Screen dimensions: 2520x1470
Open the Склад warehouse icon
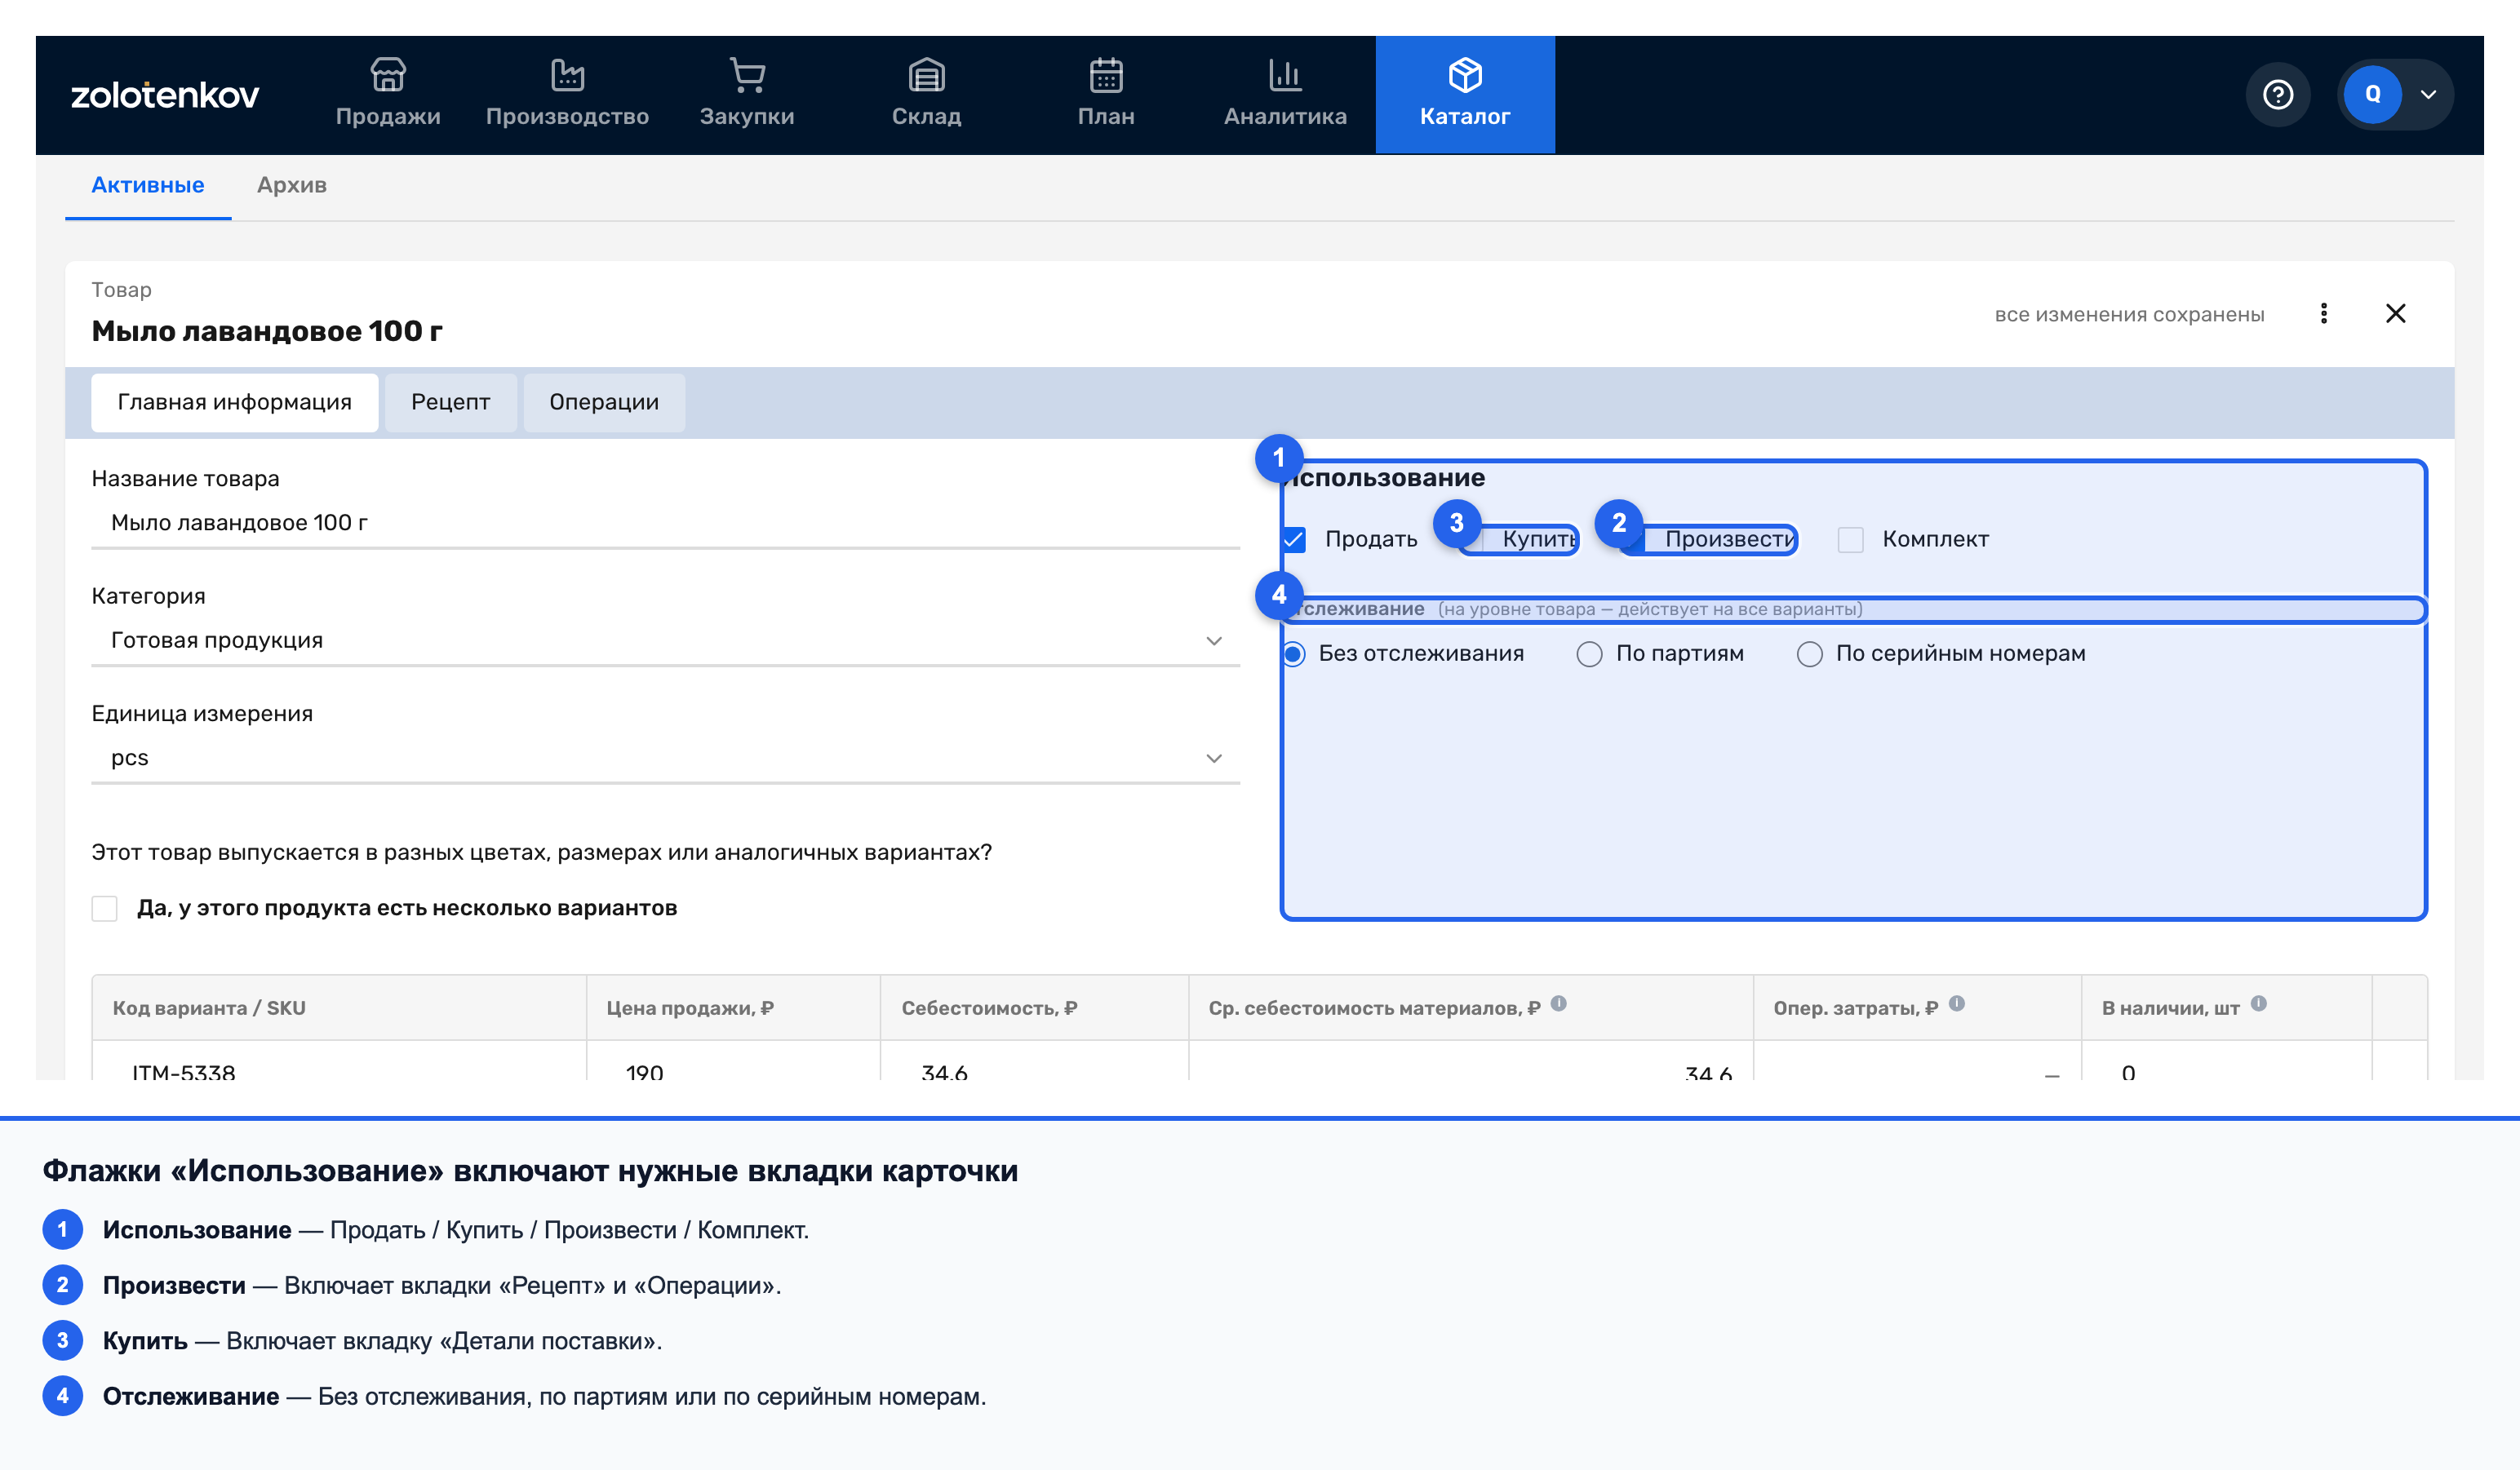point(926,75)
